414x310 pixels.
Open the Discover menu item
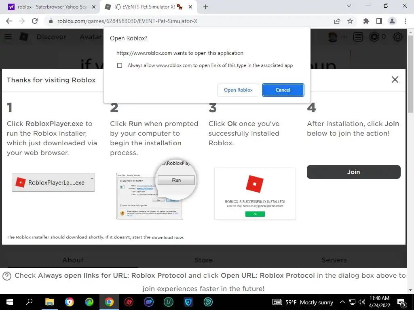click(51, 37)
